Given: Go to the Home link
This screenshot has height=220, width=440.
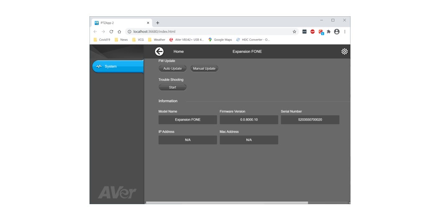Looking at the screenshot, I should coord(179,52).
